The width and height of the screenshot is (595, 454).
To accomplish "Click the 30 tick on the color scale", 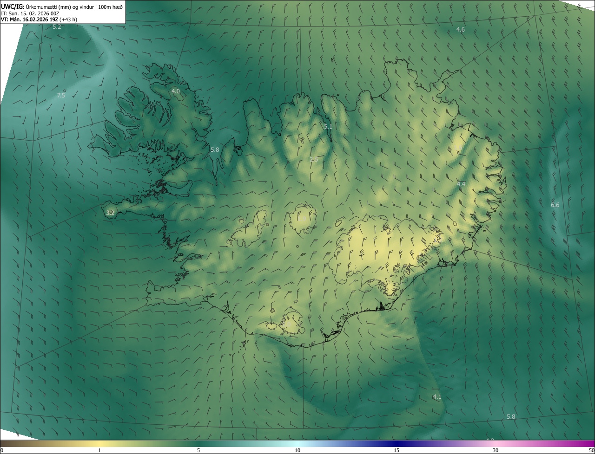I will (x=496, y=450).
